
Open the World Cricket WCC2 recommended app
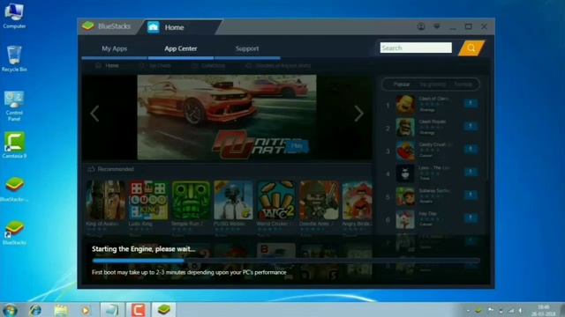click(x=276, y=200)
